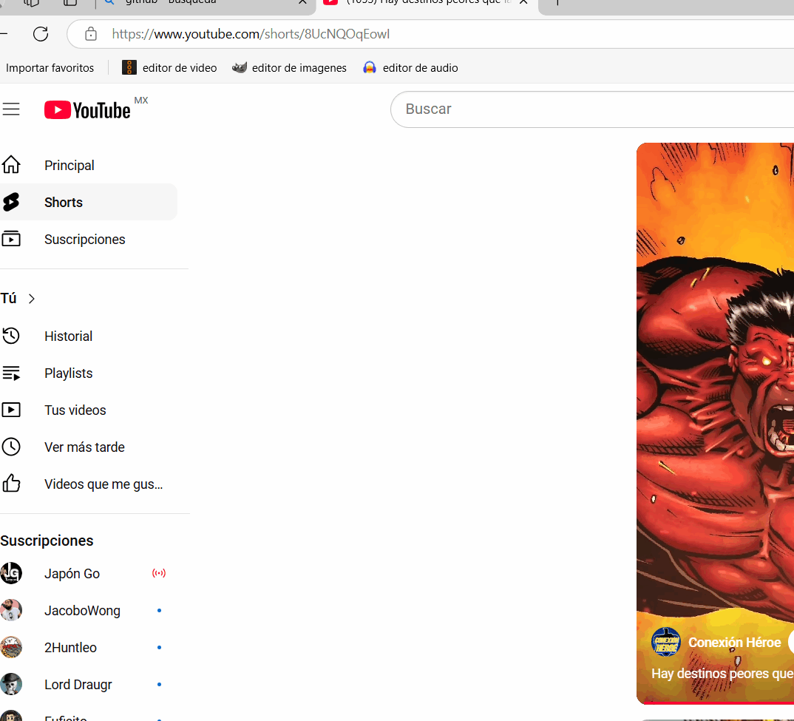The image size is (794, 721).
Task: Click the Suscripciones icon in sidebar
Action: [x=11, y=239]
